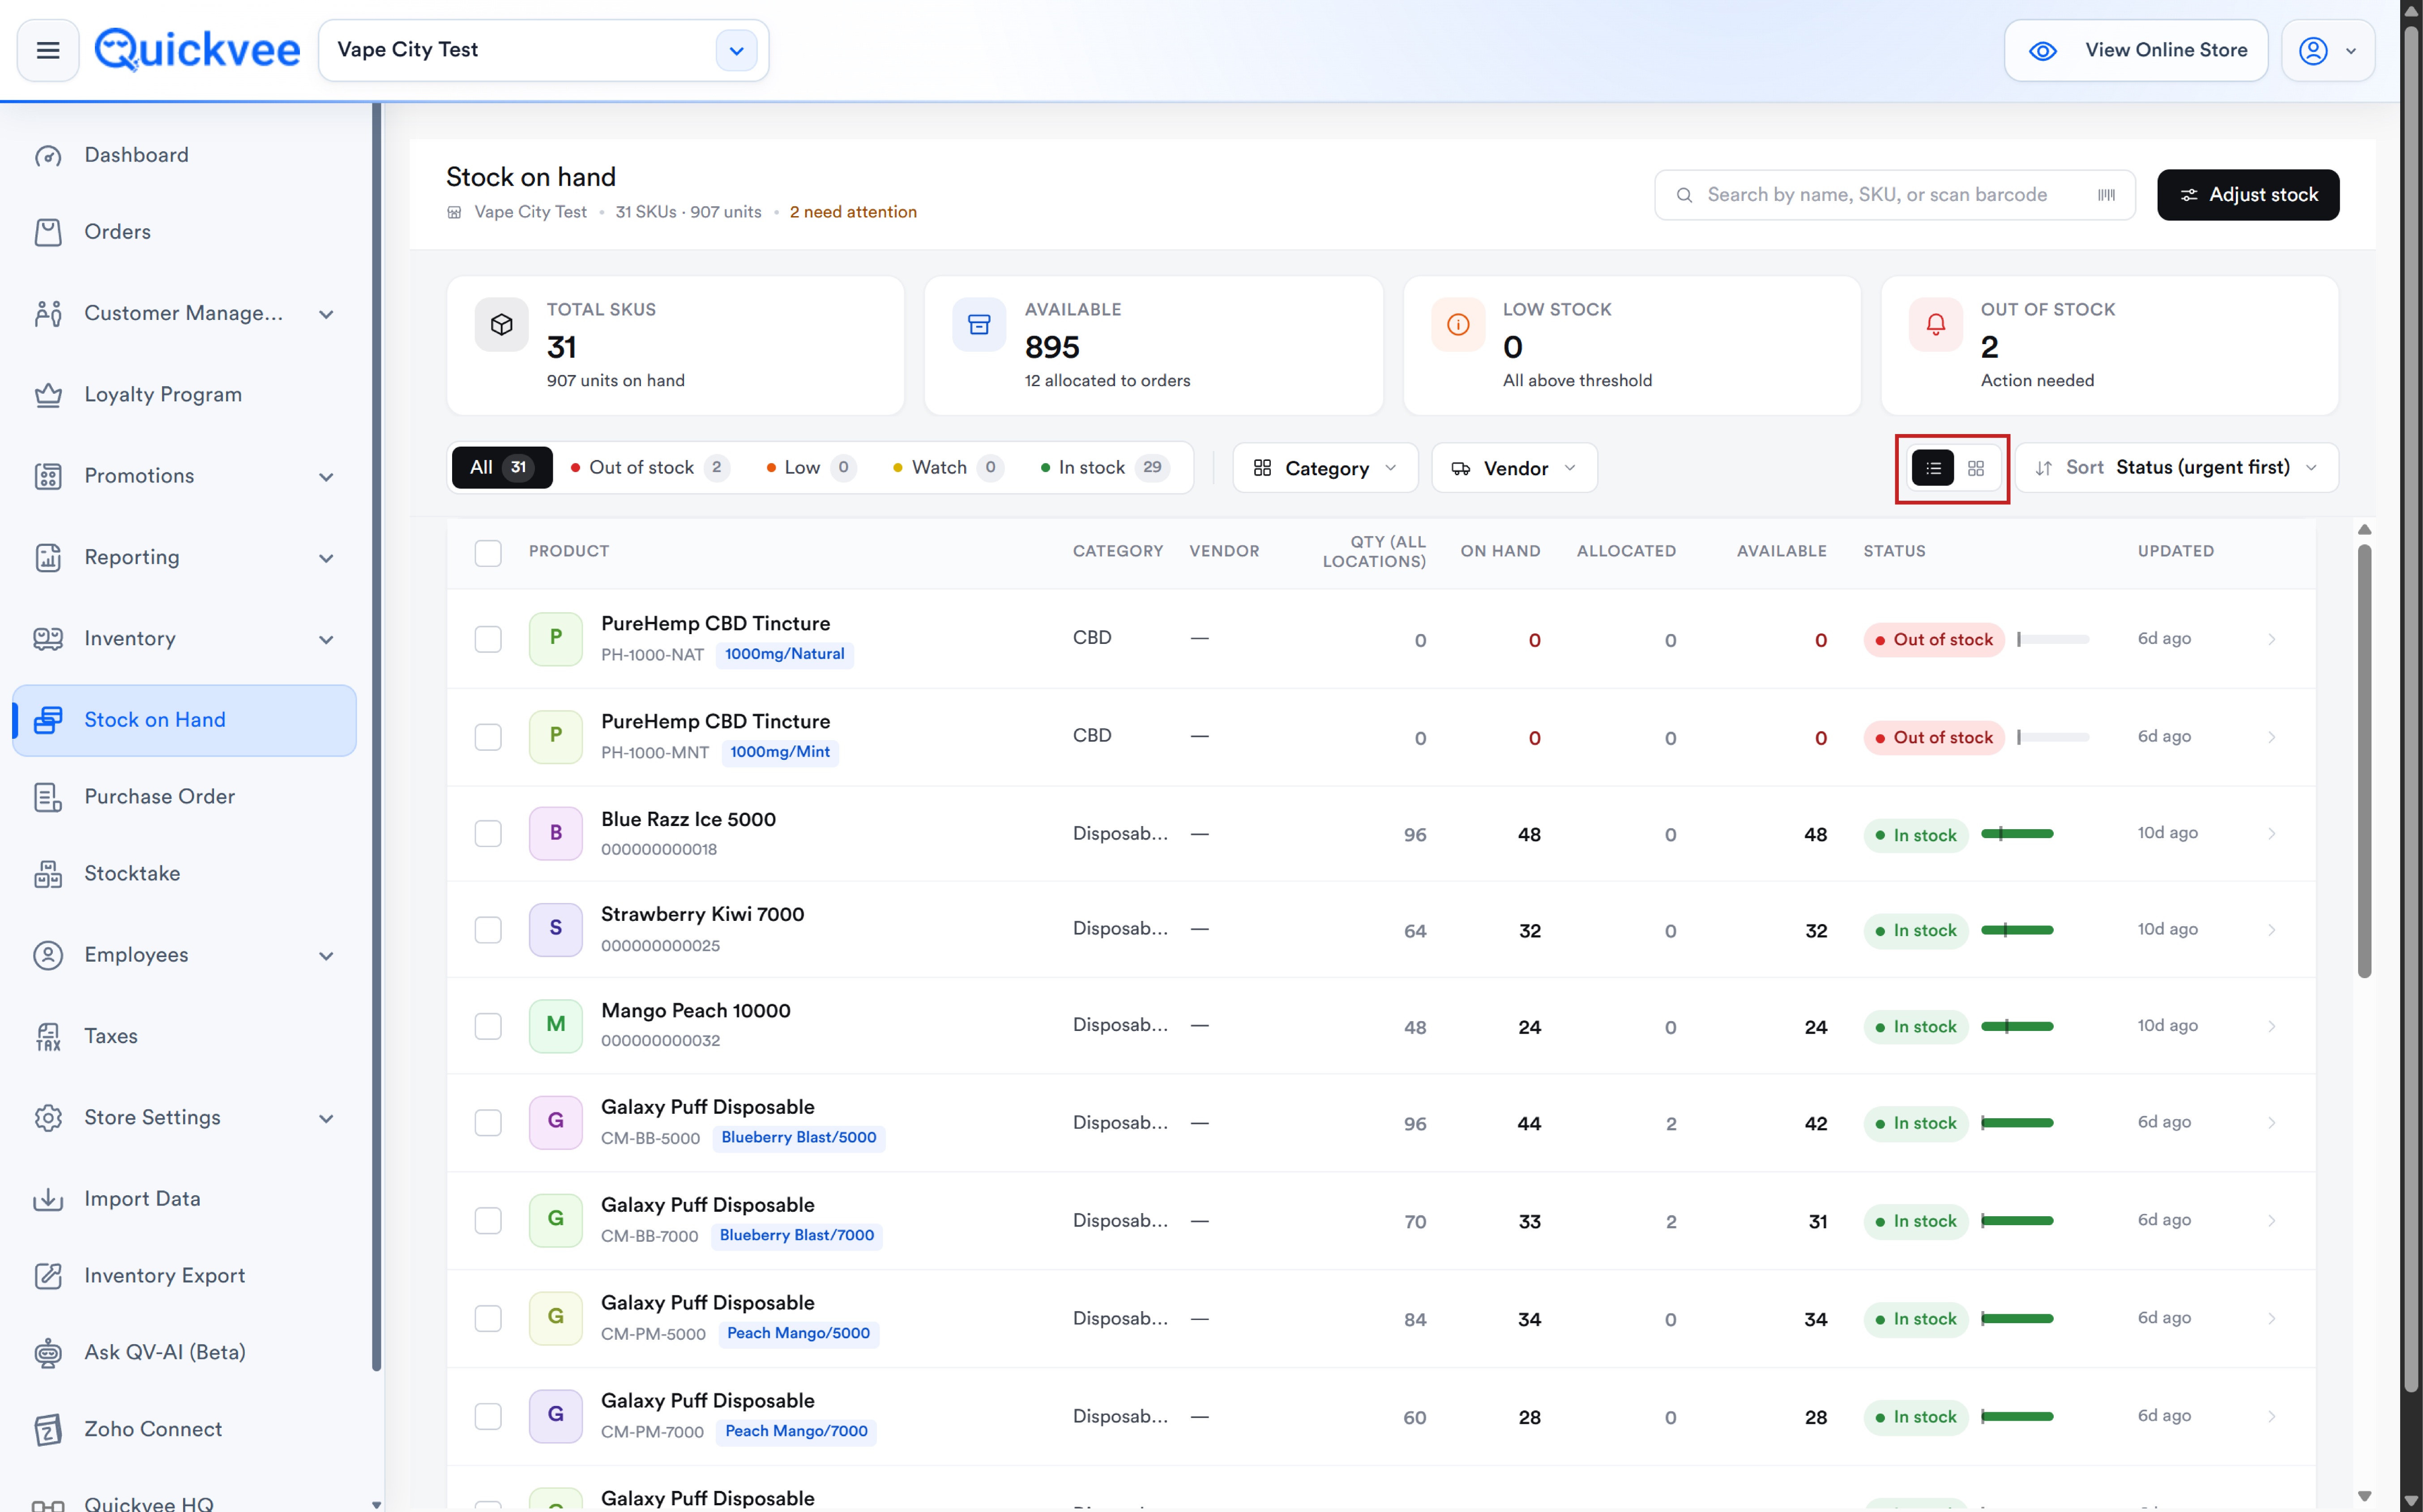Viewport: 2423px width, 1512px height.
Task: Expand the Employees submenu chevron
Action: pos(326,956)
